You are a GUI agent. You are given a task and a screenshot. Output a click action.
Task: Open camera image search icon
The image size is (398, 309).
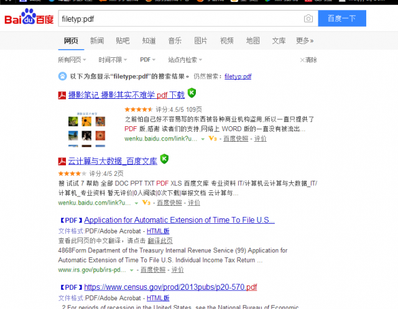coord(308,19)
